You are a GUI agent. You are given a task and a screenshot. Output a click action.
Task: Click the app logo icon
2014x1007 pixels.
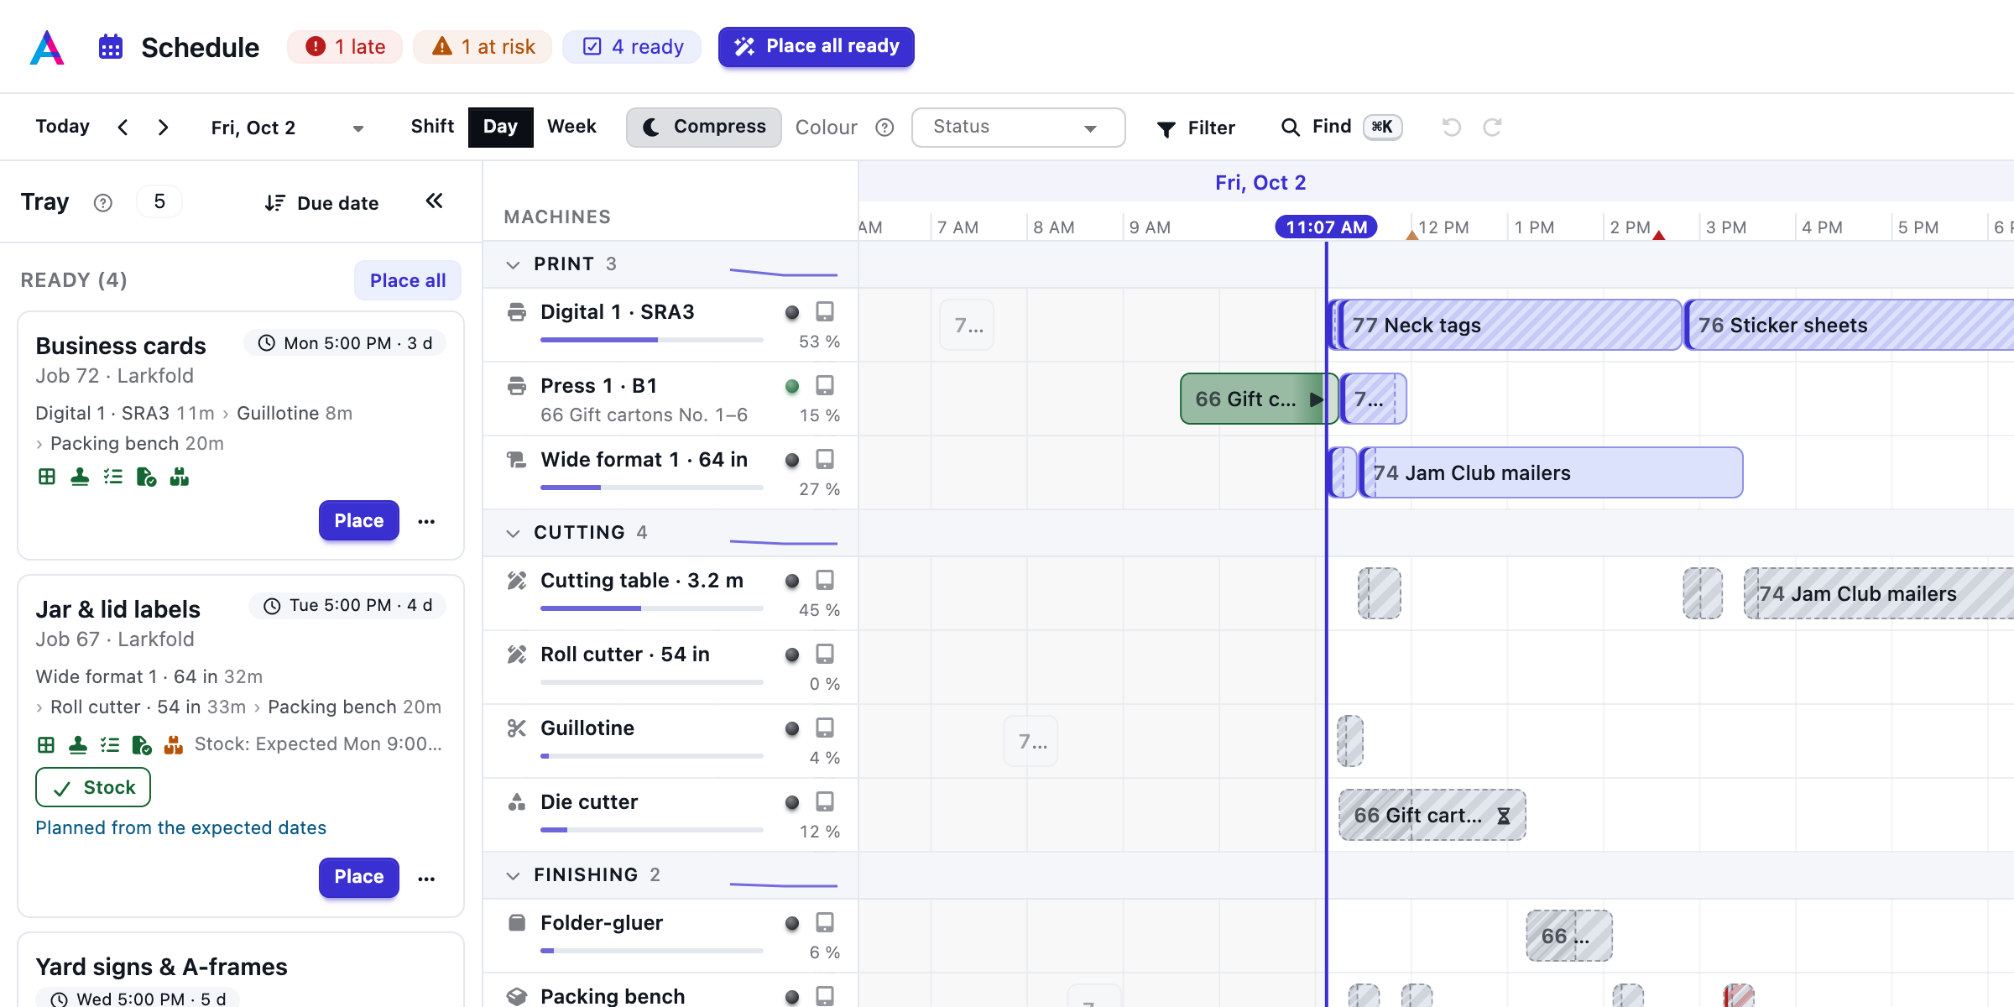(47, 47)
